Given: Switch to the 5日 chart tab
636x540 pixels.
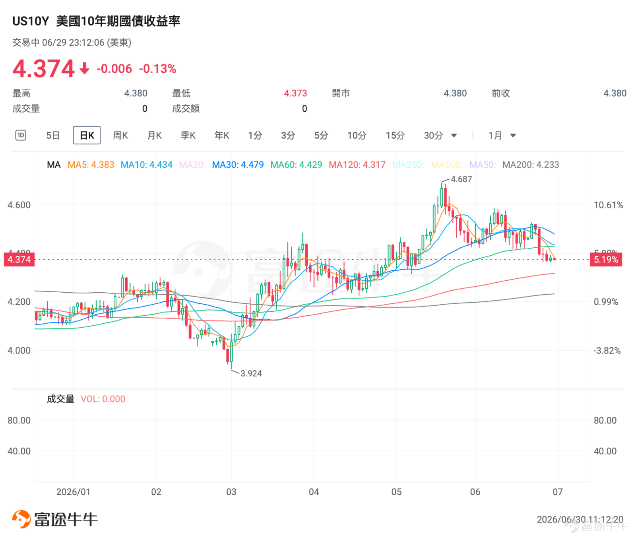Looking at the screenshot, I should pyautogui.click(x=53, y=136).
